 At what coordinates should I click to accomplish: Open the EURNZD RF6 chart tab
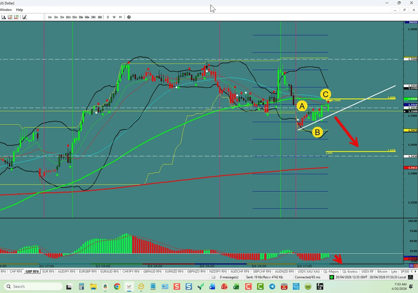pos(174,271)
